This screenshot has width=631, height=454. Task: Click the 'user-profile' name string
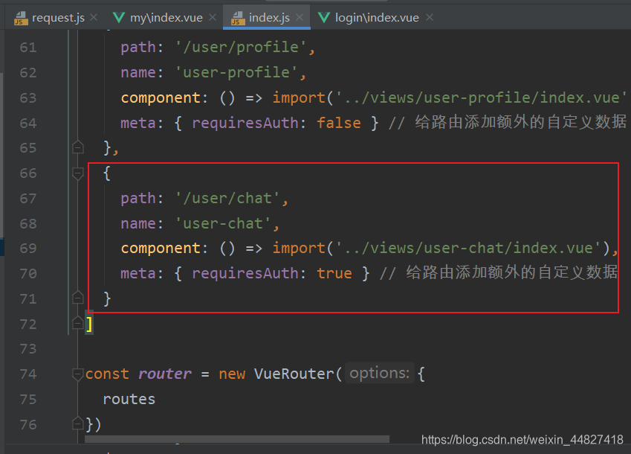[x=236, y=72]
